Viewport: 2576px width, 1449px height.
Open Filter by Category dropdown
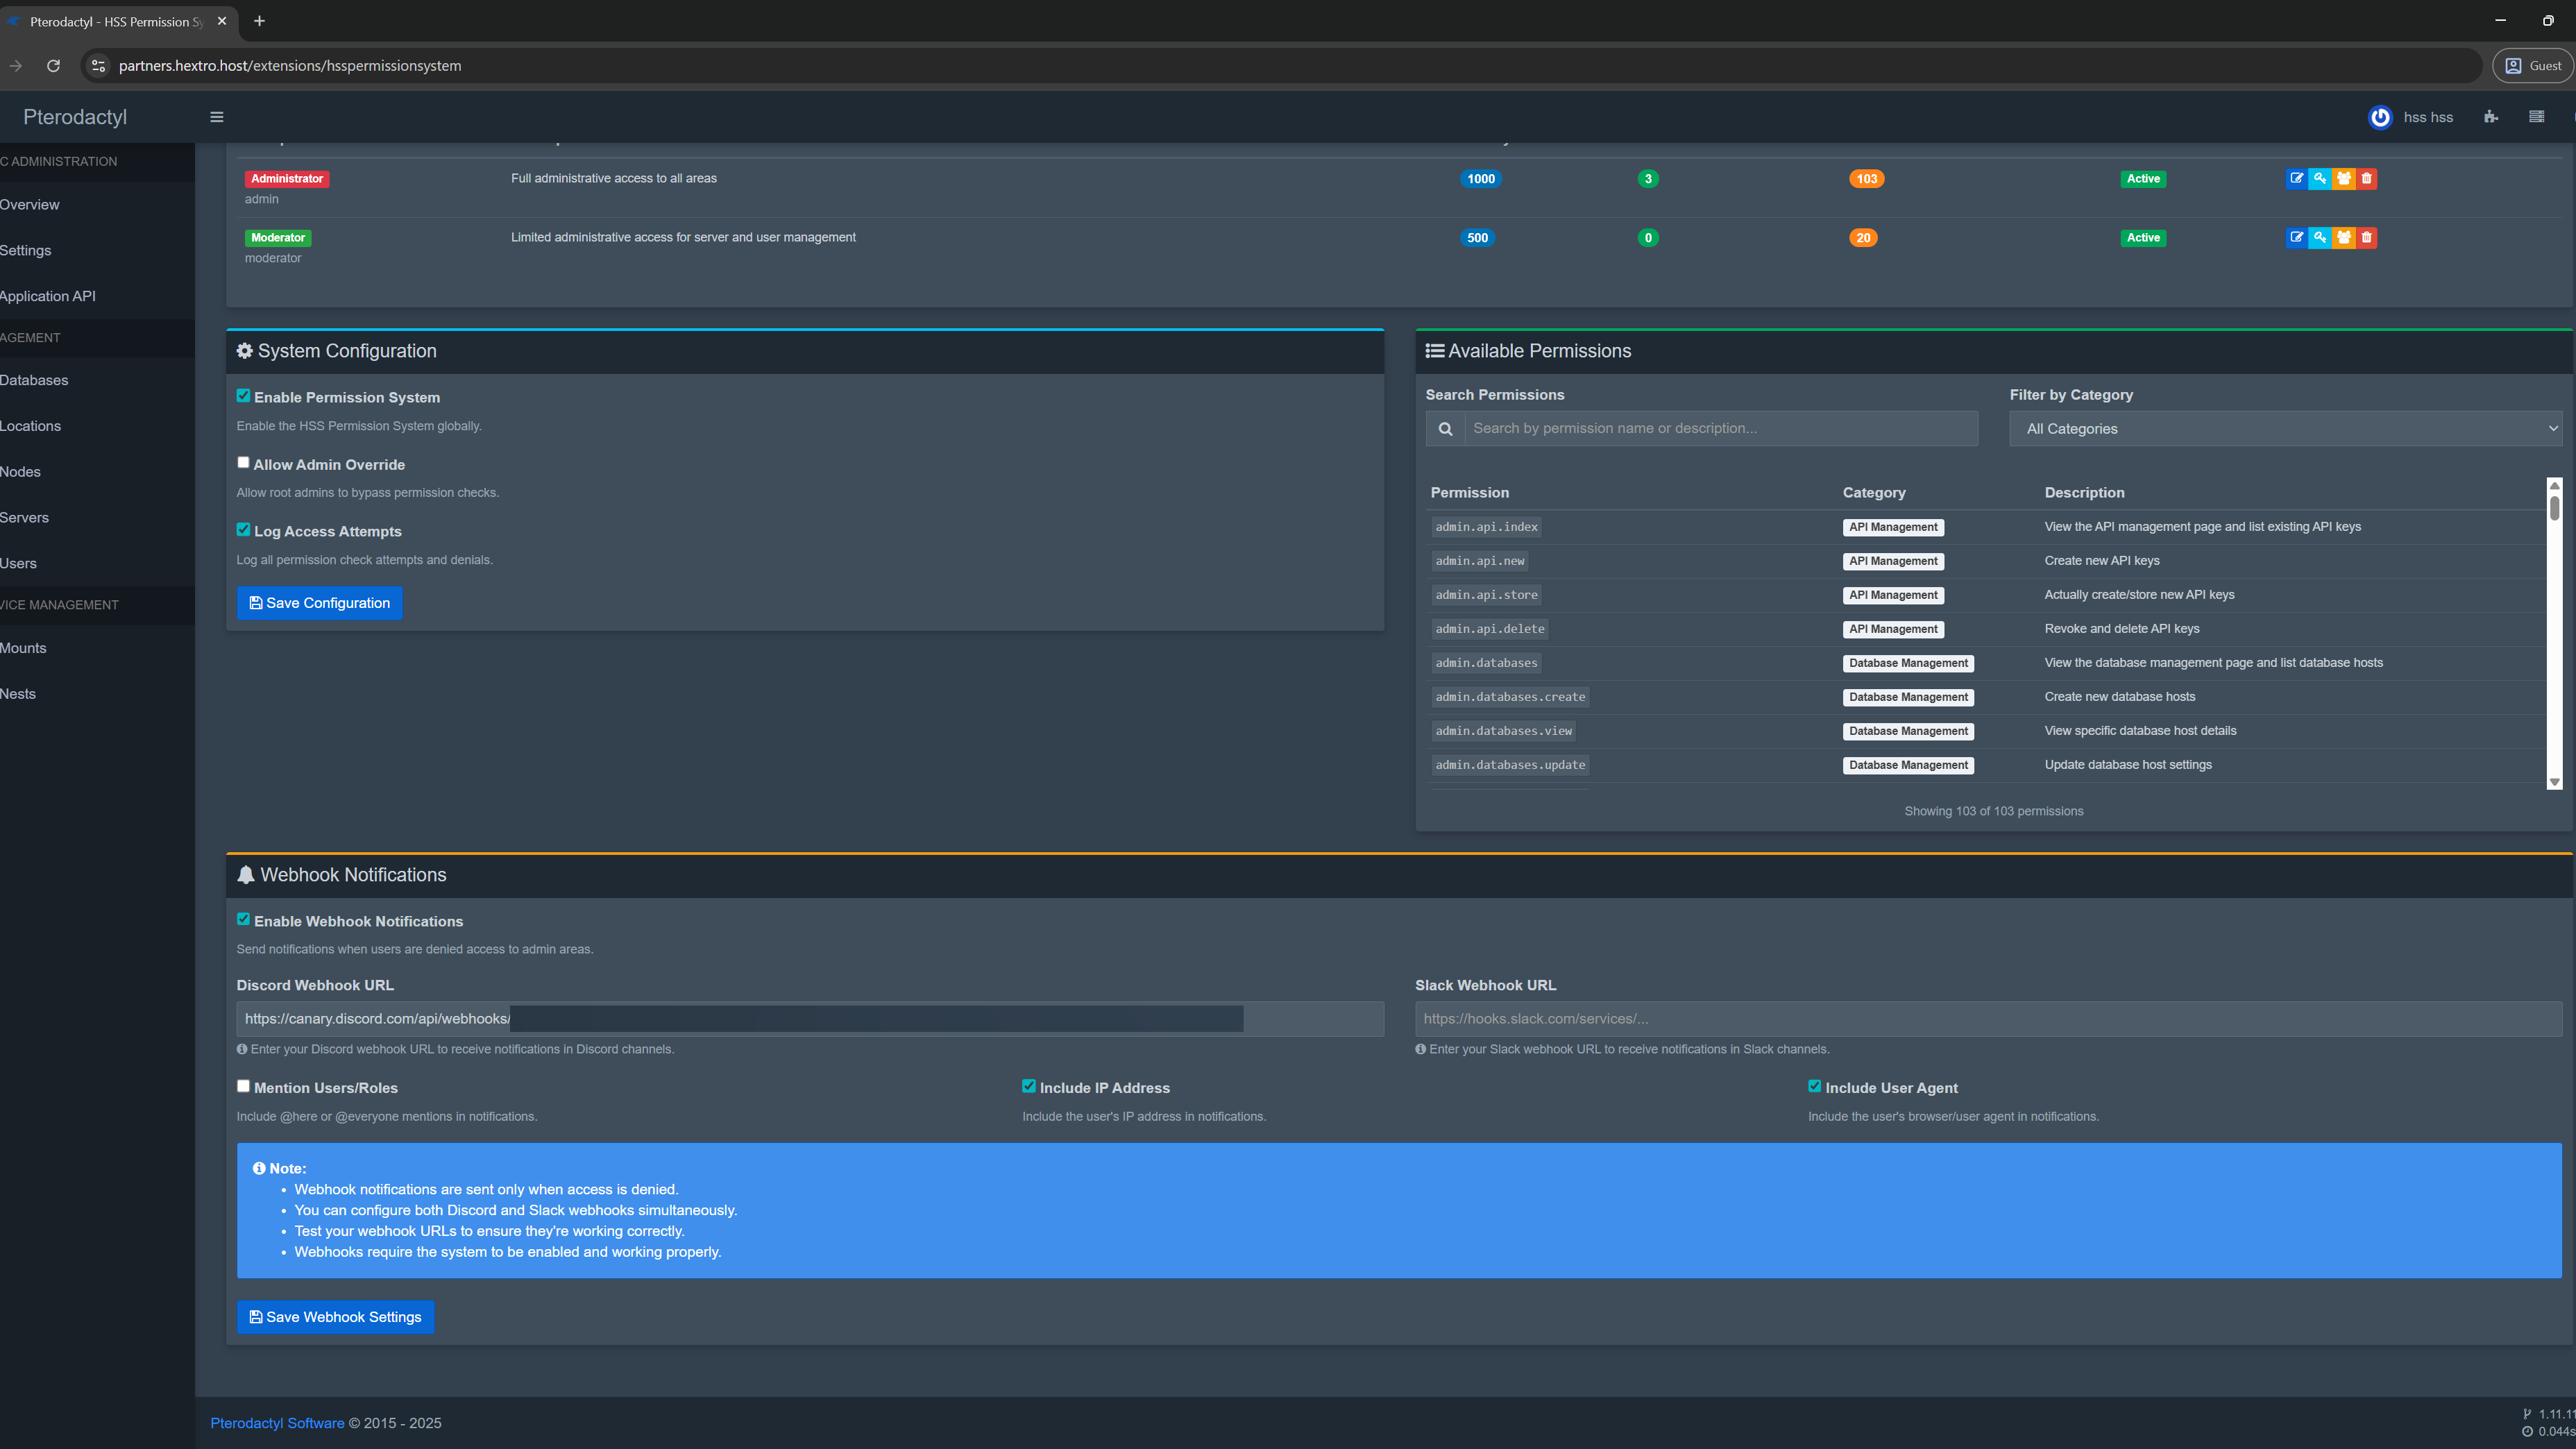2285,429
